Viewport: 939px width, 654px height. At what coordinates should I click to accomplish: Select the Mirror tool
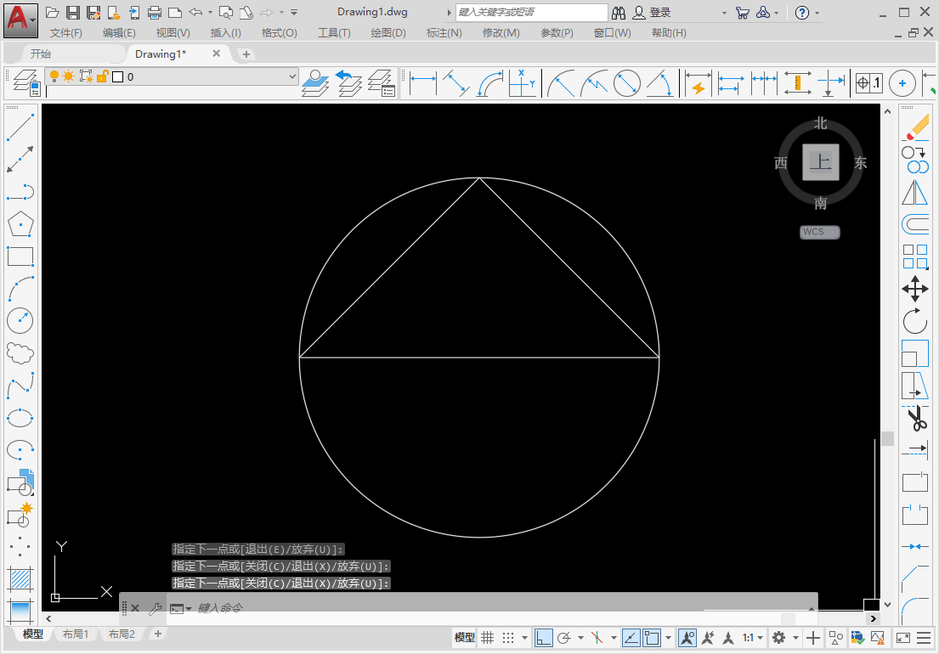pos(915,192)
